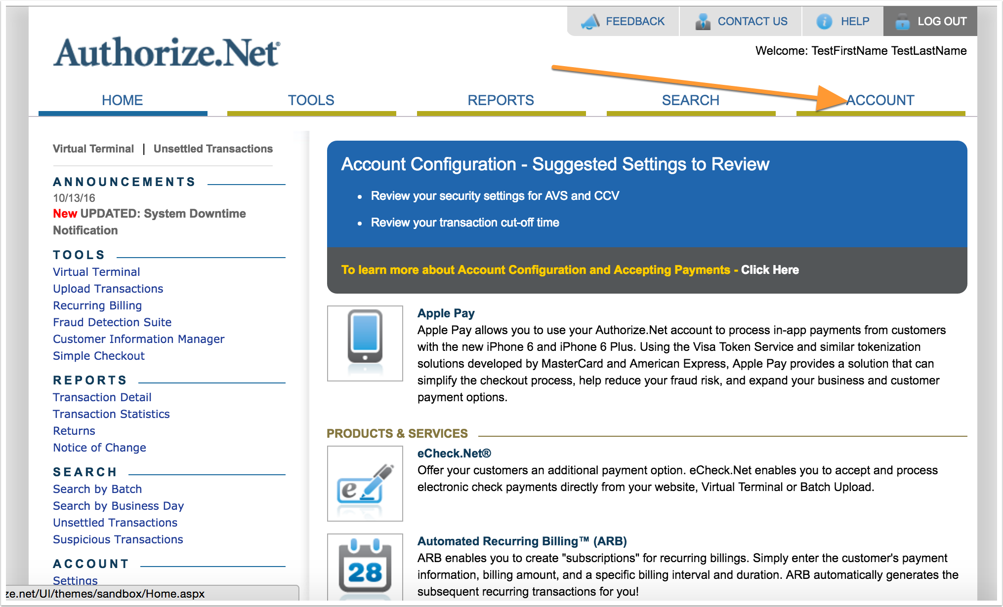Image resolution: width=1003 pixels, height=607 pixels.
Task: Switch to the TOOLS tab
Action: 311,100
